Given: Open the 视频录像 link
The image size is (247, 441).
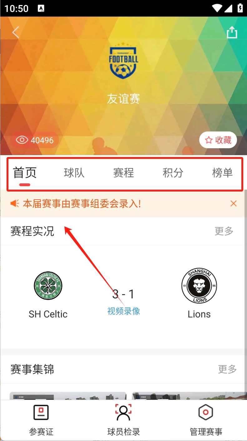Looking at the screenshot, I should pyautogui.click(x=124, y=311).
